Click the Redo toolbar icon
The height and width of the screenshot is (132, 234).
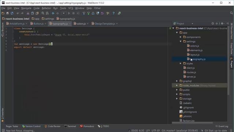click(22, 13)
